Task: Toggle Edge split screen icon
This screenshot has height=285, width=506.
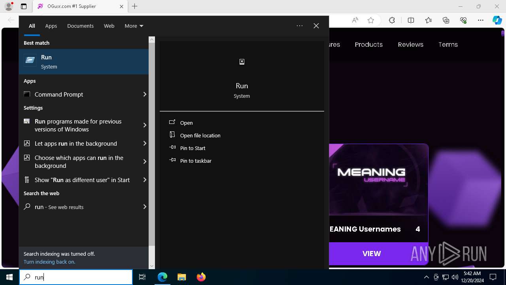Action: click(411, 20)
